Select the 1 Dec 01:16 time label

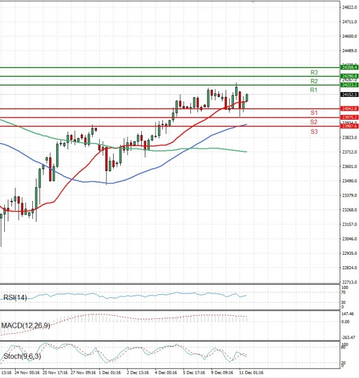tap(110, 371)
